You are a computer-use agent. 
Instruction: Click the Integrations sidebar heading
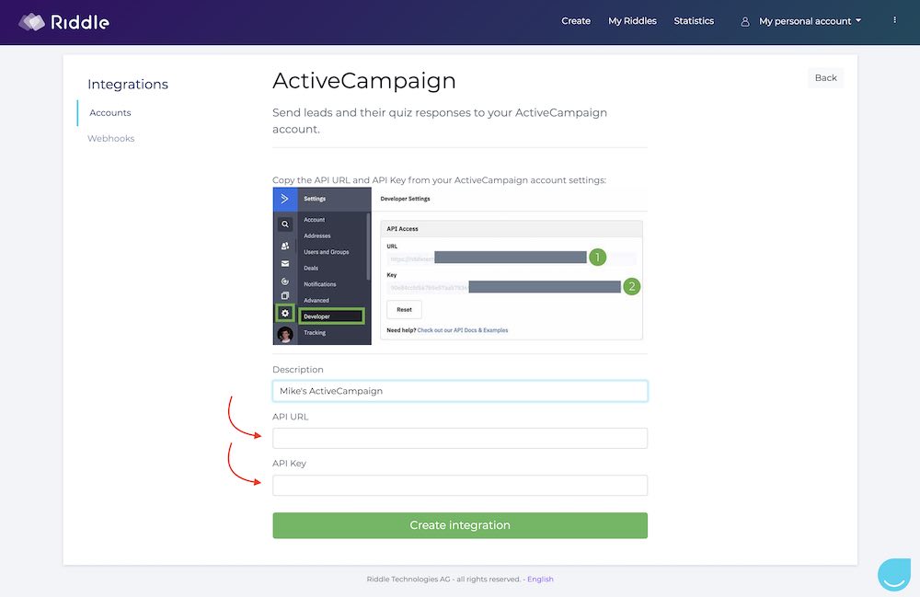coord(128,84)
